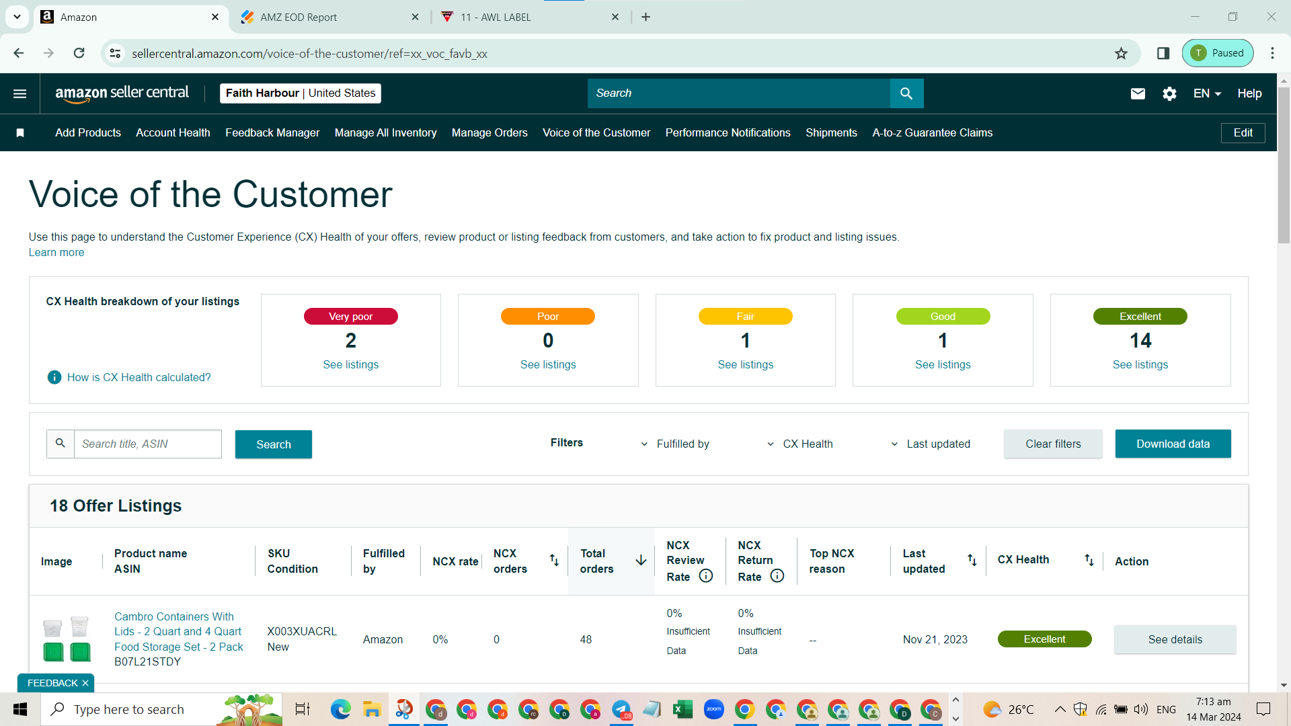Click the Amazon Seller Central logo
Screen dimensions: 1291x726
tap(122, 93)
